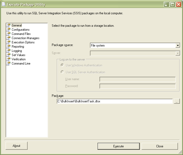Click the Reporting page icon
This screenshot has height=155, width=183.
(x=8, y=47)
